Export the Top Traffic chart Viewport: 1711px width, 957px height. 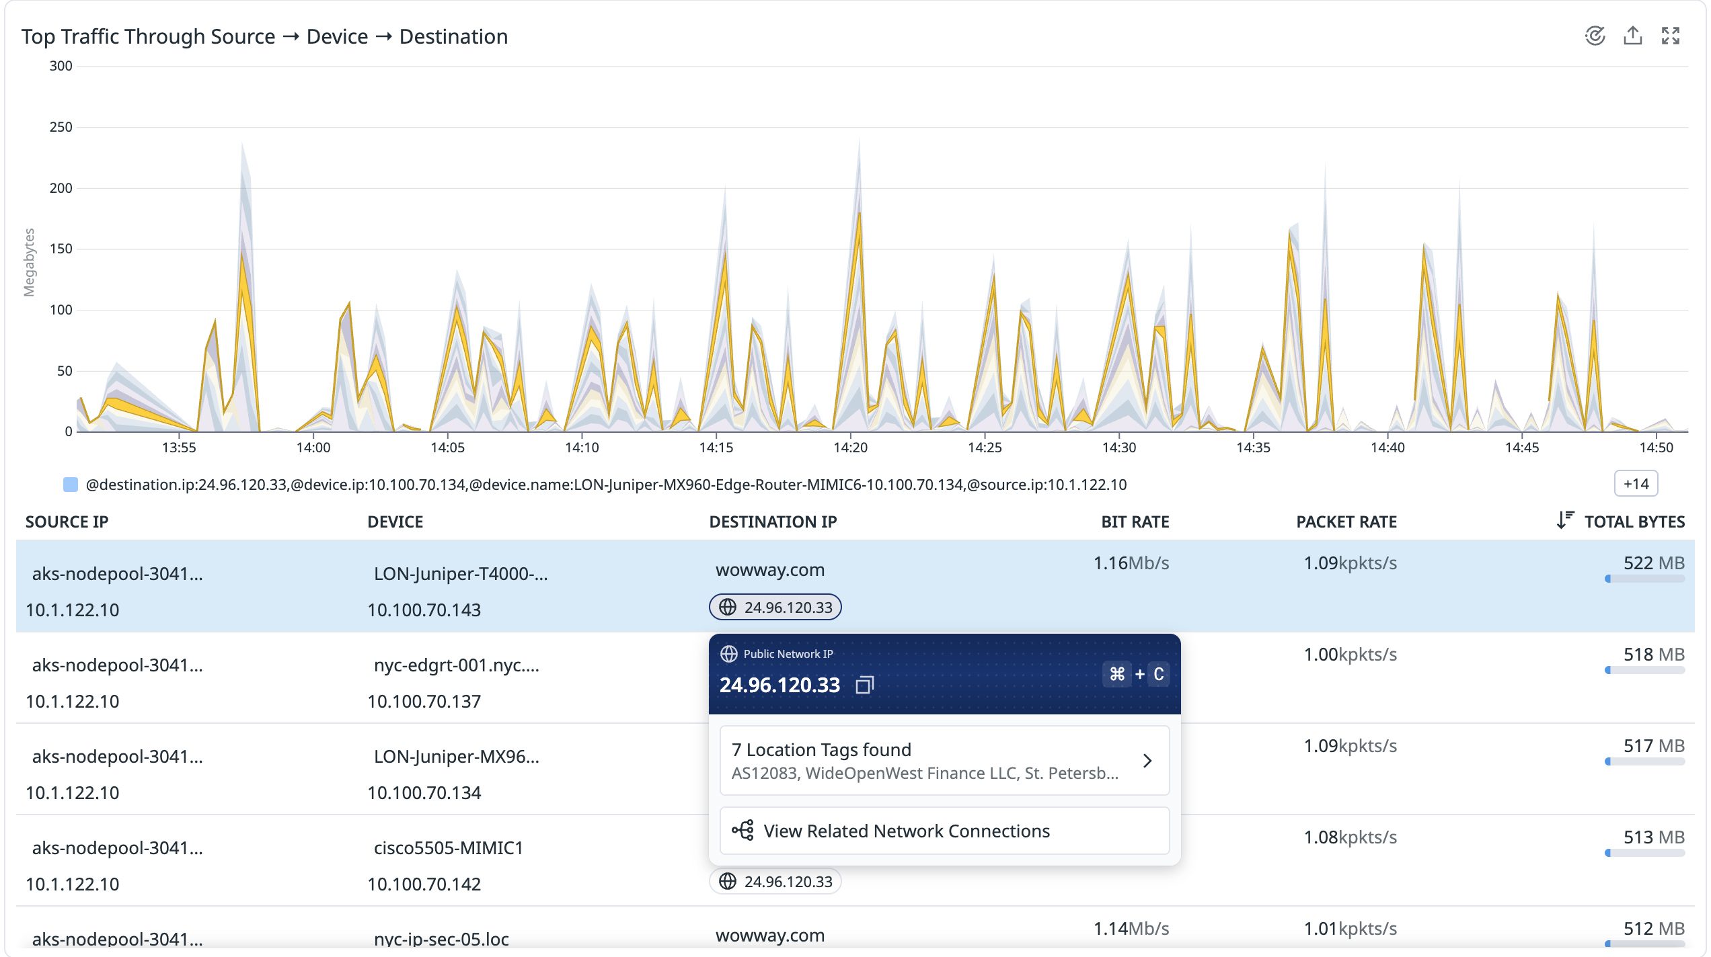[1634, 36]
